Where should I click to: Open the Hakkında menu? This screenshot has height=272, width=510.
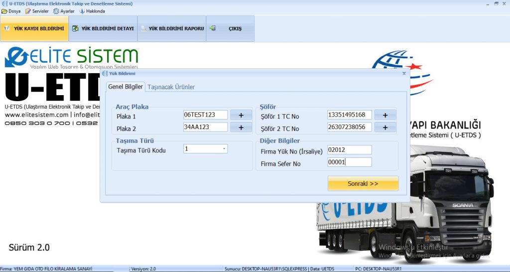pos(93,11)
